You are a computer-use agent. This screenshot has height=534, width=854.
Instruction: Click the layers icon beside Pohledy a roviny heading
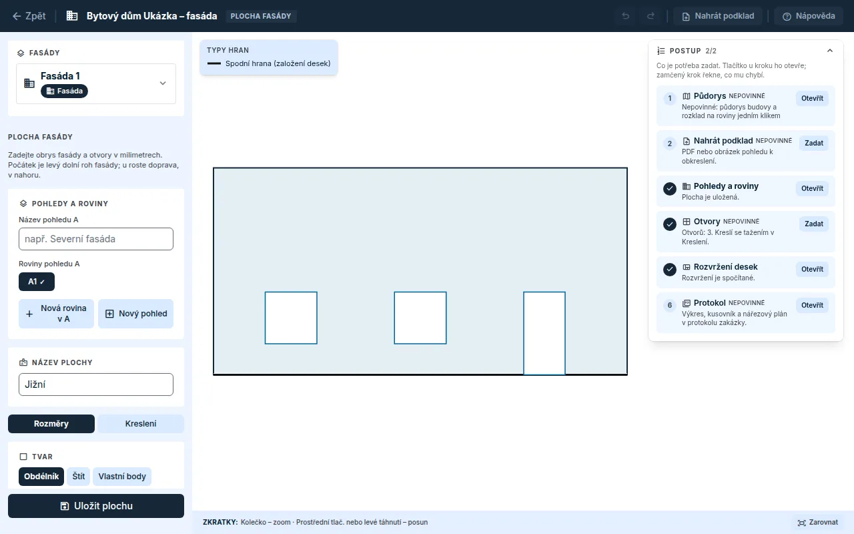23,204
